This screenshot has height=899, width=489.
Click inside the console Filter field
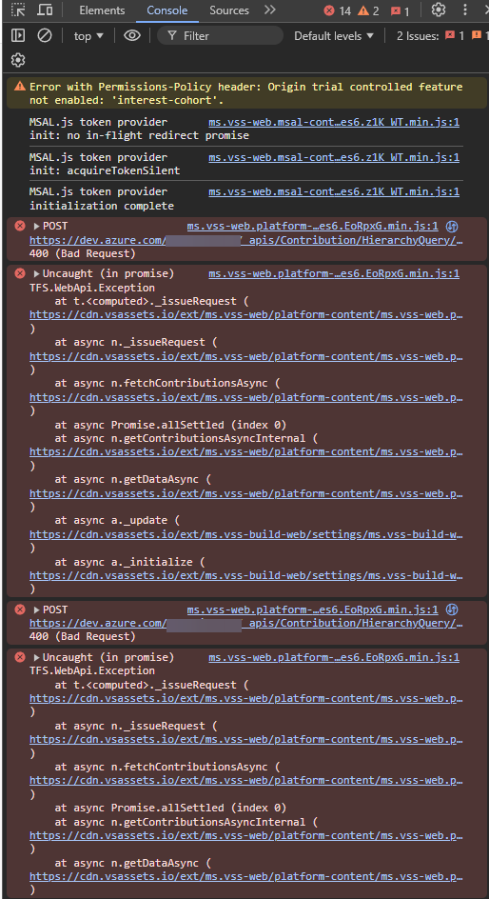(x=220, y=35)
